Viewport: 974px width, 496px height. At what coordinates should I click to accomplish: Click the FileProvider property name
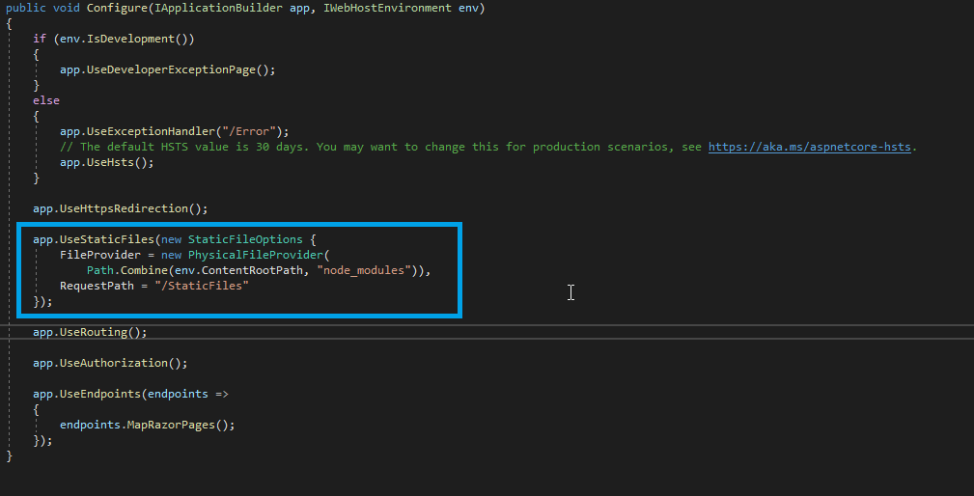coord(100,255)
